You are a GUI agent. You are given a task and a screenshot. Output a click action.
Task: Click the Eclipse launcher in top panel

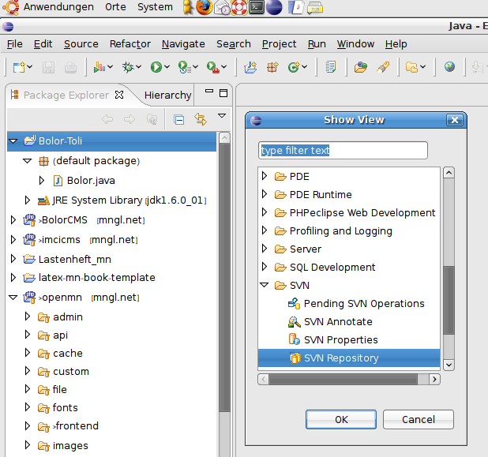274,7
